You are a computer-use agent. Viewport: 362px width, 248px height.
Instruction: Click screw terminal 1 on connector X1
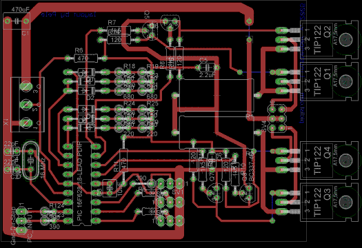26,123
